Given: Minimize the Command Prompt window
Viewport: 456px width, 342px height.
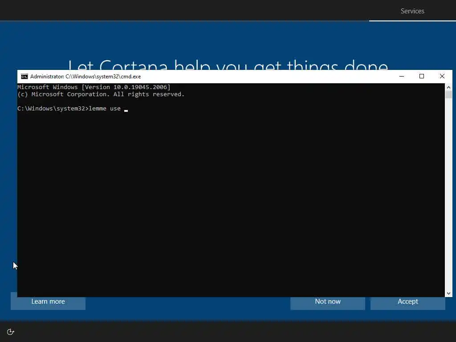Looking at the screenshot, I should 402,77.
